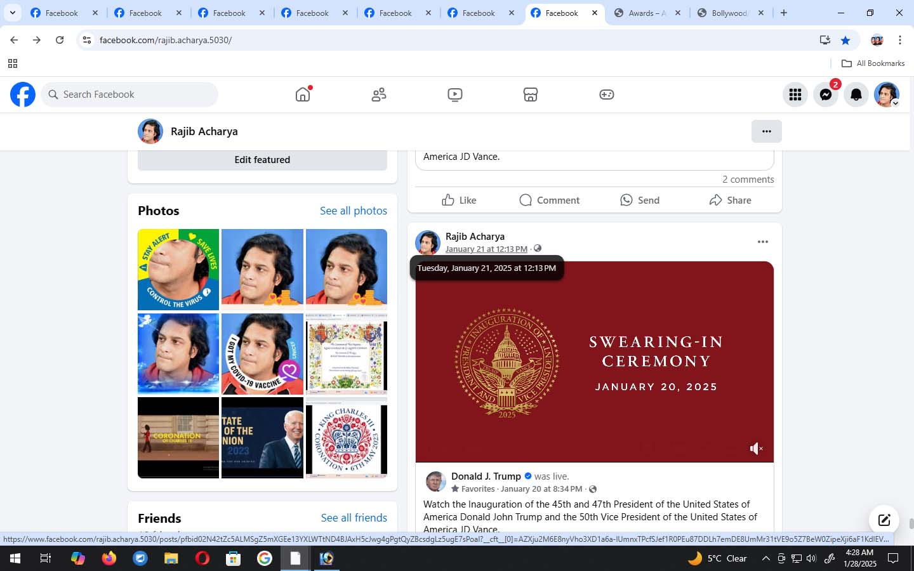The image size is (914, 571).
Task: Click the post audience globe icon
Action: click(x=538, y=249)
